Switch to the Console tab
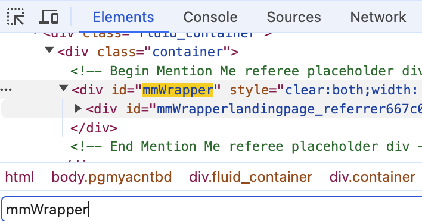Viewport: 422px width, 221px height. [210, 17]
